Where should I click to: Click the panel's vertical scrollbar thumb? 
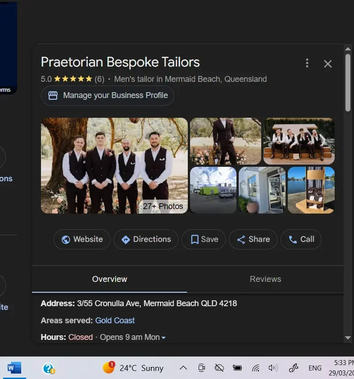(348, 83)
